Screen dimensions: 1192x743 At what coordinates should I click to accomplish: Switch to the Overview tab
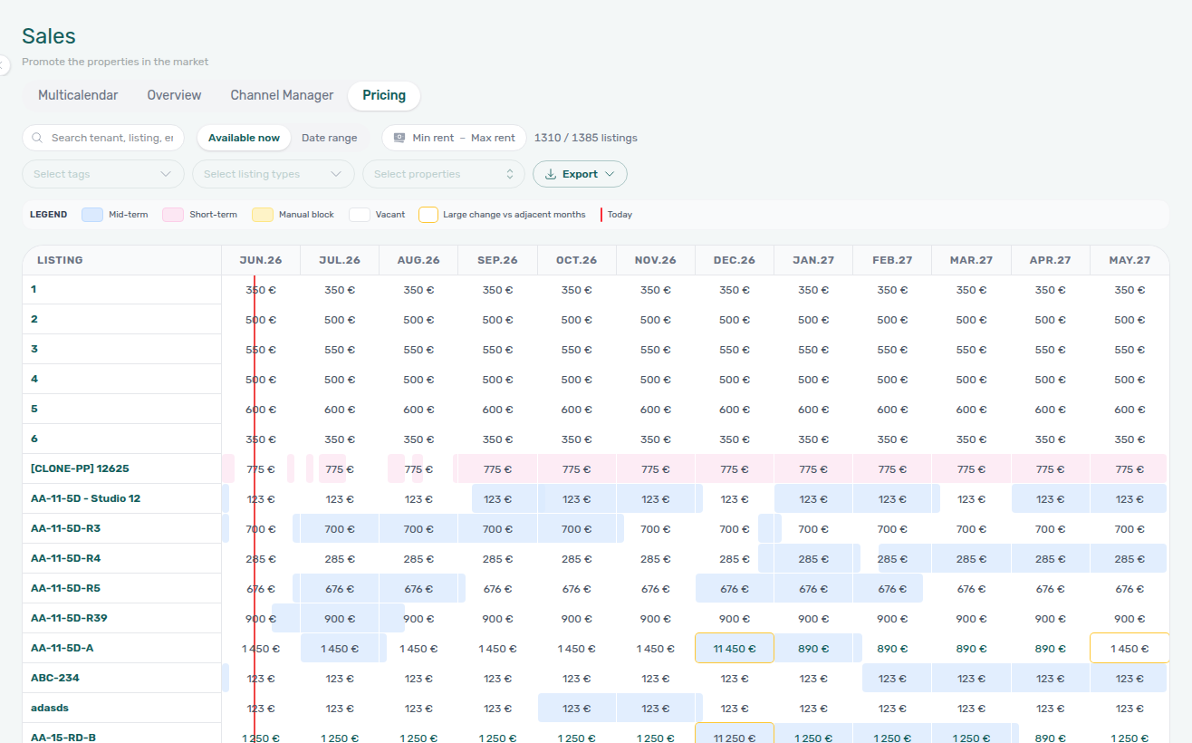(174, 95)
